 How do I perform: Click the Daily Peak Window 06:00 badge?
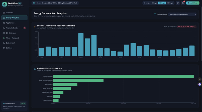tap(187, 27)
